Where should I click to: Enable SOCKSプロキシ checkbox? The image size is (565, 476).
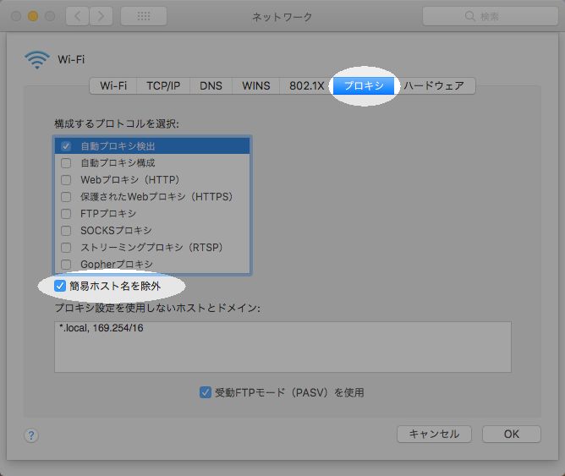click(66, 231)
